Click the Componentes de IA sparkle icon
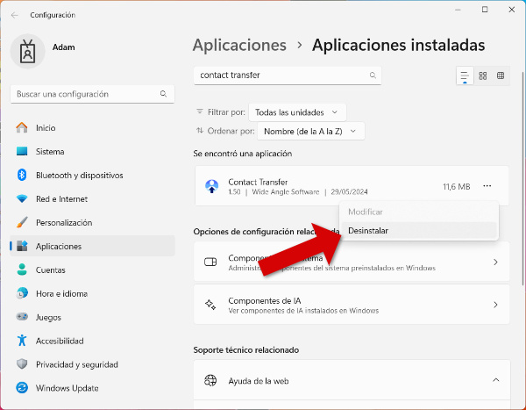 pos(210,305)
